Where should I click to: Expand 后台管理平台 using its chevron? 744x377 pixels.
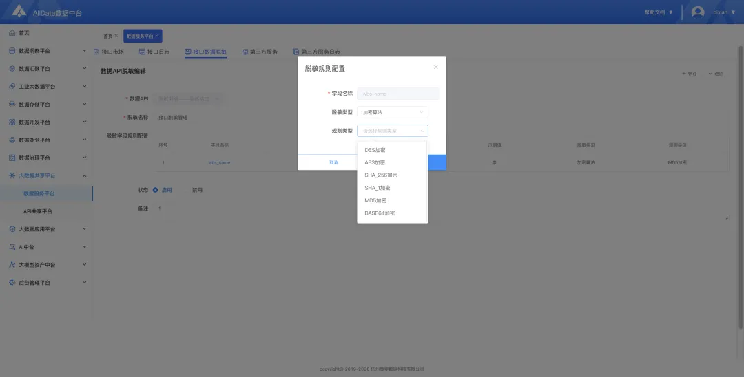click(85, 282)
